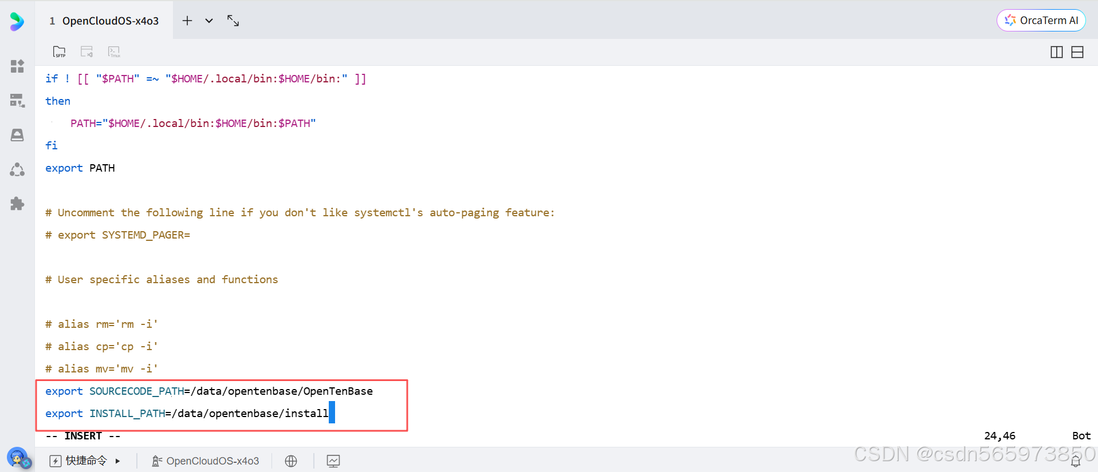Open the plugins puzzle sidebar icon
Viewport: 1098px width, 472px height.
pyautogui.click(x=17, y=204)
